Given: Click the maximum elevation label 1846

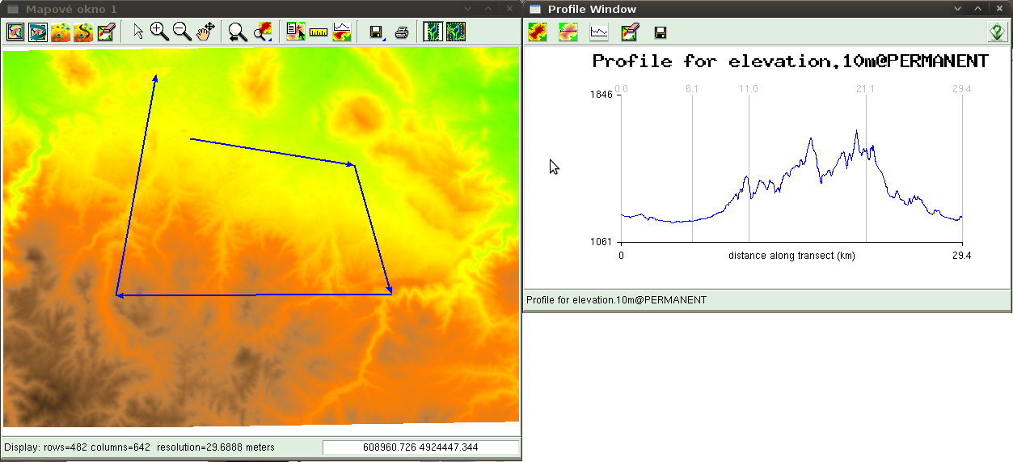Looking at the screenshot, I should (601, 95).
